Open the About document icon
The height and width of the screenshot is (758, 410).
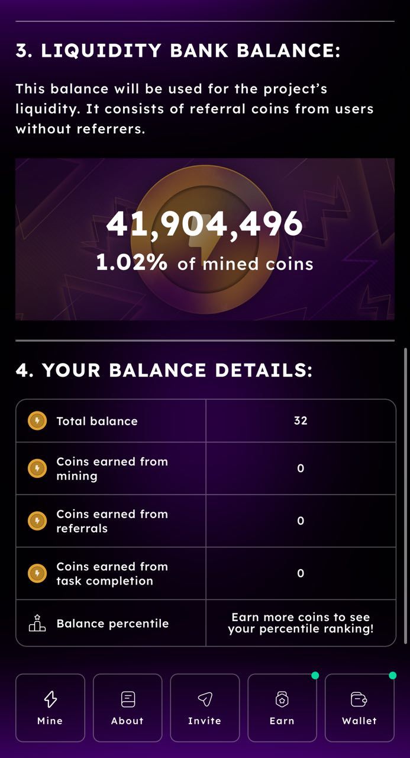coord(128,700)
